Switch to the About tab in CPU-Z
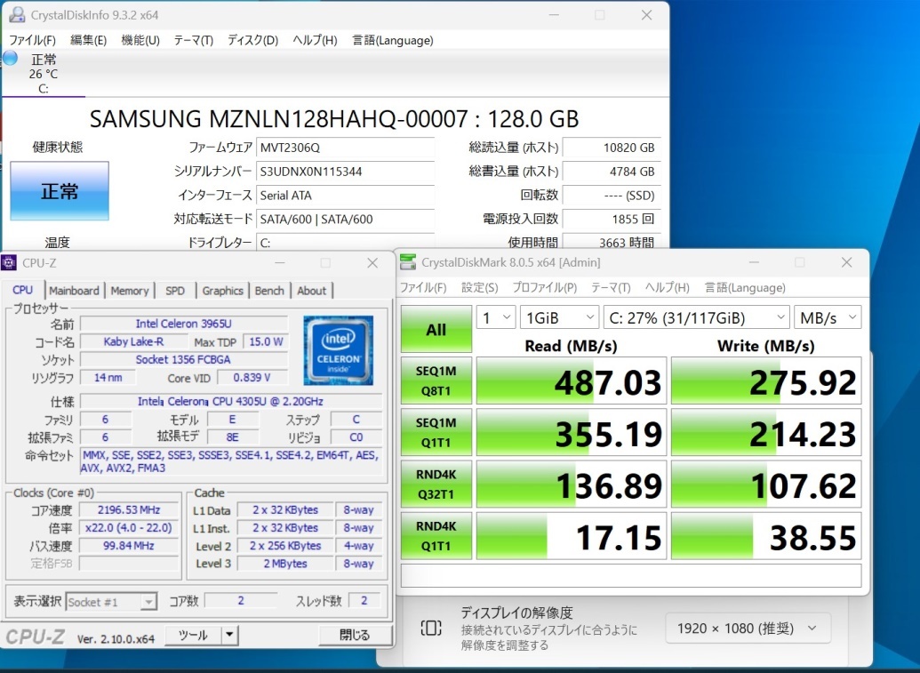Screen dimensions: 920x673 312,291
